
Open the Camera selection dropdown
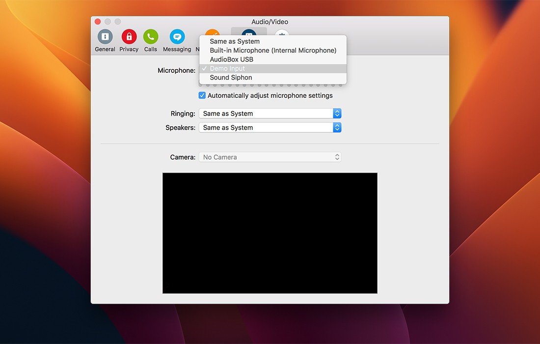(x=270, y=157)
